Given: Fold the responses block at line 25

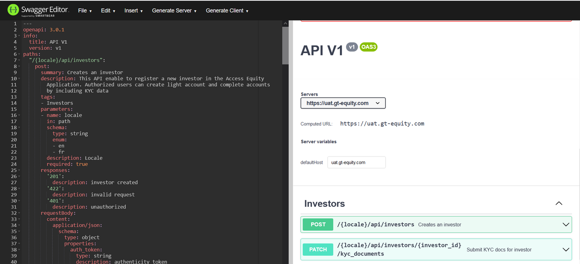Looking at the screenshot, I should click(x=19, y=170).
